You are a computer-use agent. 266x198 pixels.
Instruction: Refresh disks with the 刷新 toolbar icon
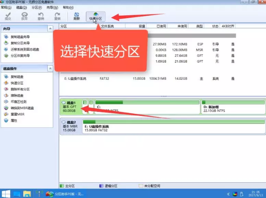(x=77, y=16)
